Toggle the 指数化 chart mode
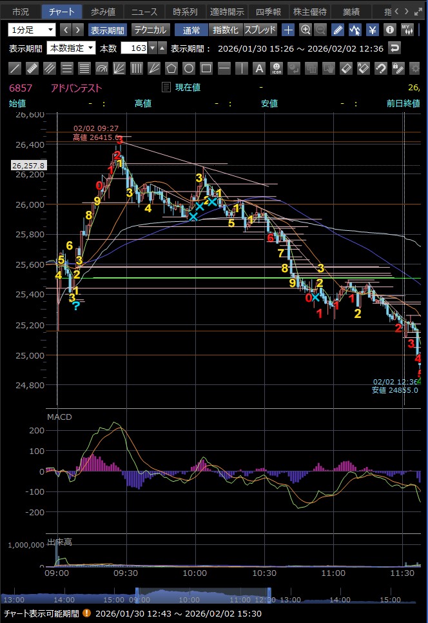The width and height of the screenshot is (428, 623). tap(225, 30)
